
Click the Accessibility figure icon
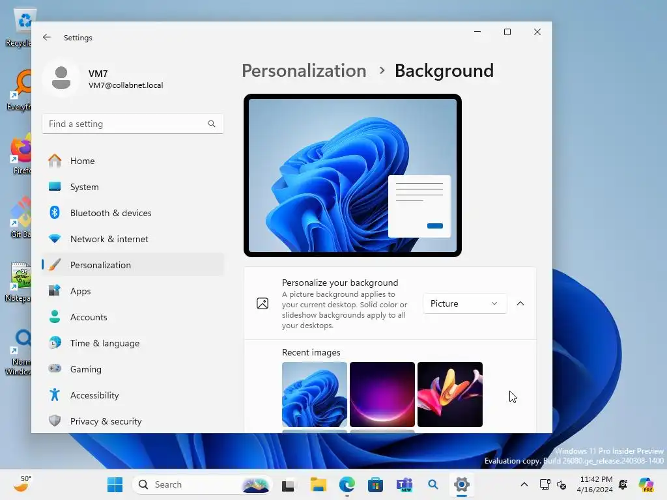(55, 395)
